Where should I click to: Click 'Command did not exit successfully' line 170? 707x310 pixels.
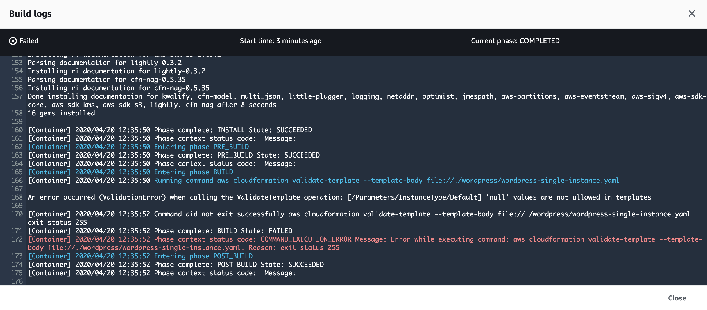click(x=359, y=218)
